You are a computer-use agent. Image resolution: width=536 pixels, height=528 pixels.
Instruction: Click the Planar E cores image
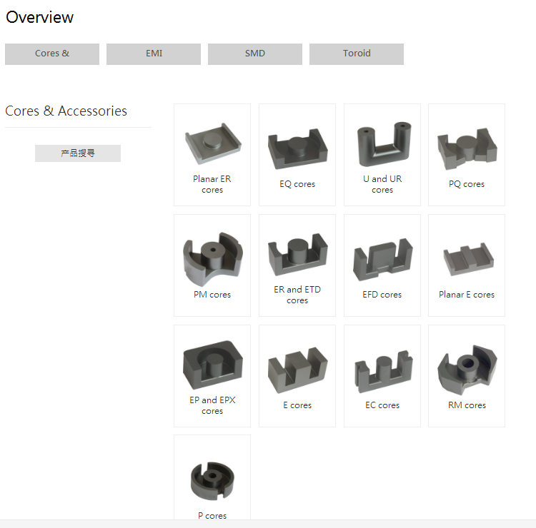(x=467, y=260)
